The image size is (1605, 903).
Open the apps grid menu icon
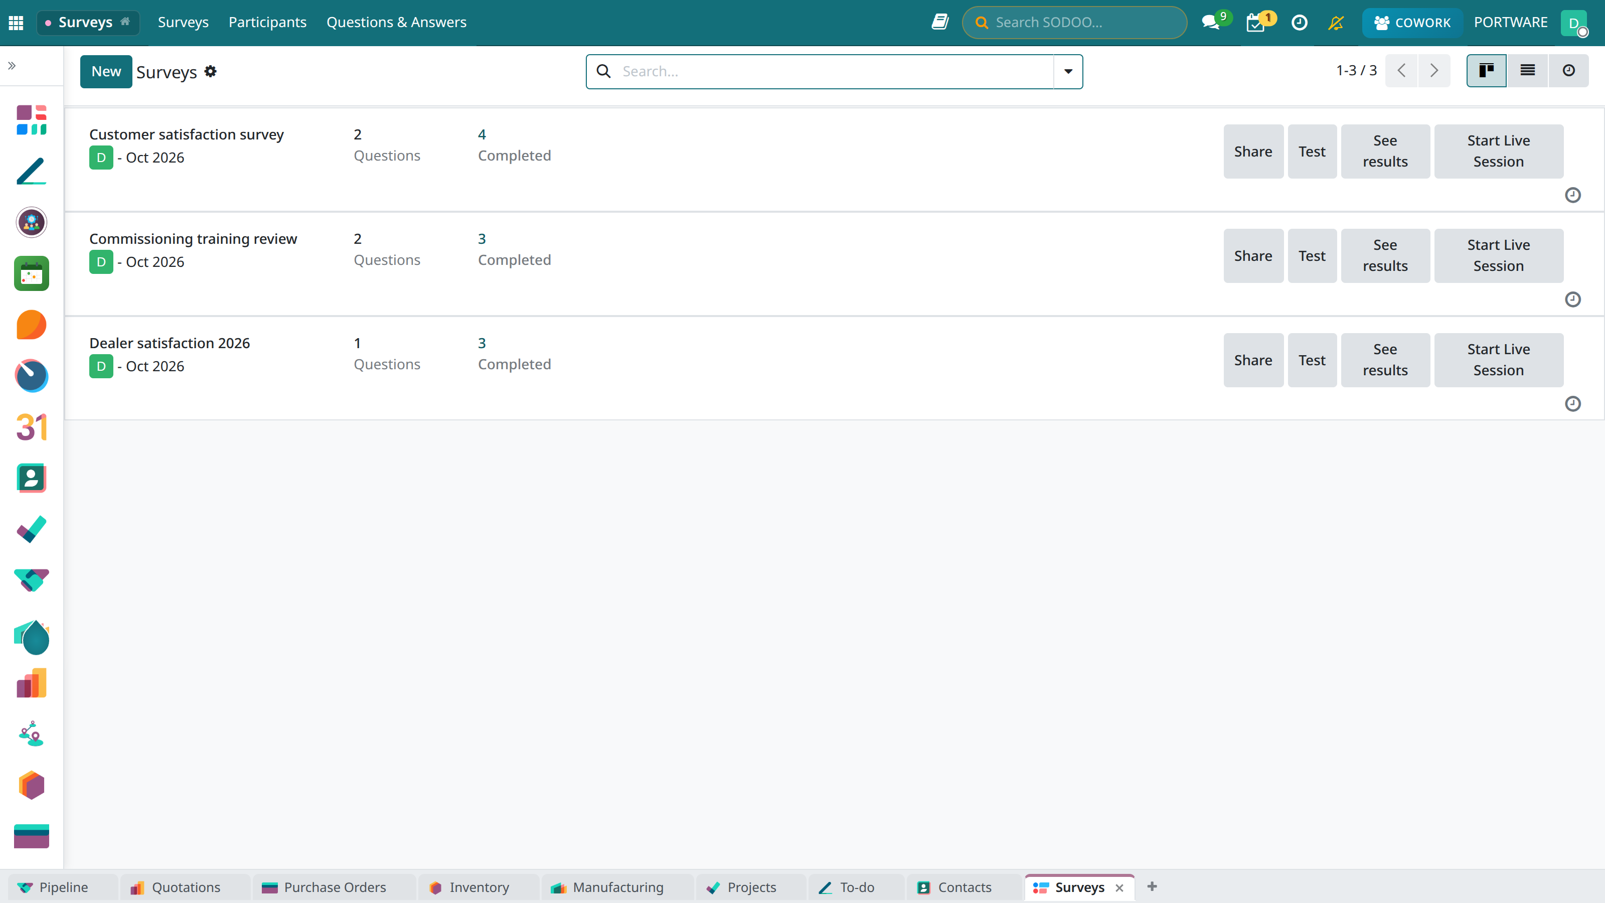(x=16, y=23)
